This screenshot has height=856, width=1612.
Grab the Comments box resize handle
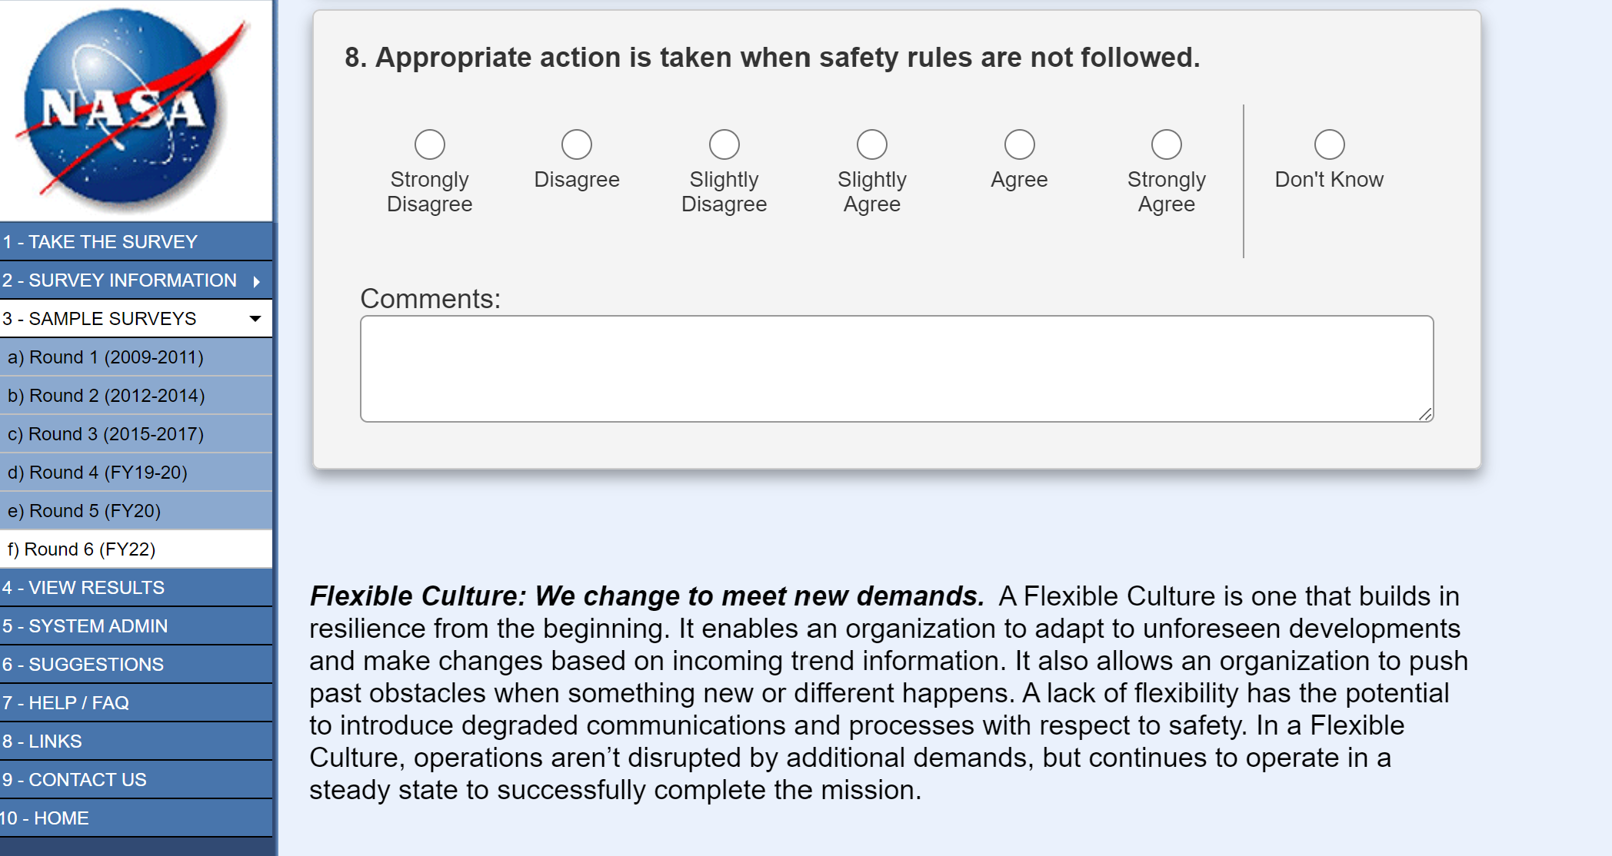tap(1425, 414)
